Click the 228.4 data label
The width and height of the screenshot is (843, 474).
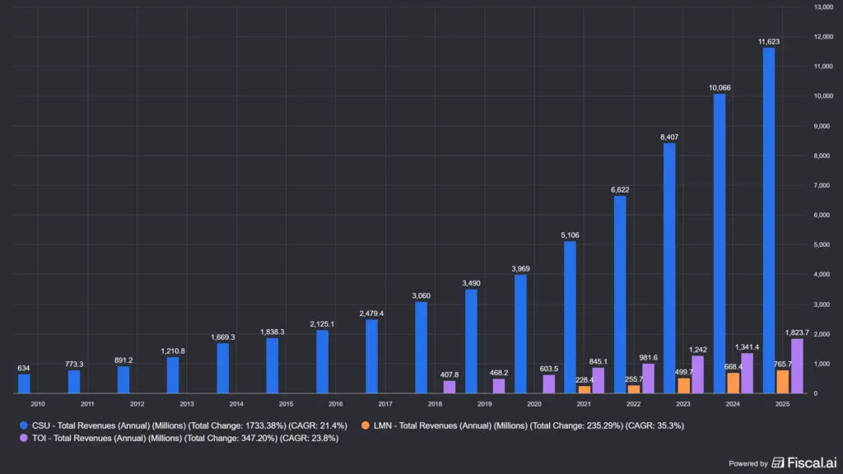[585, 380]
